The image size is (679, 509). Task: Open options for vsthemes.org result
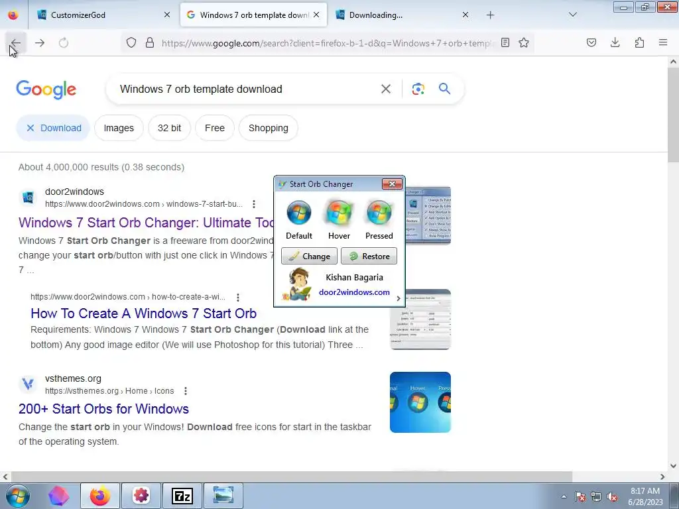point(186,391)
